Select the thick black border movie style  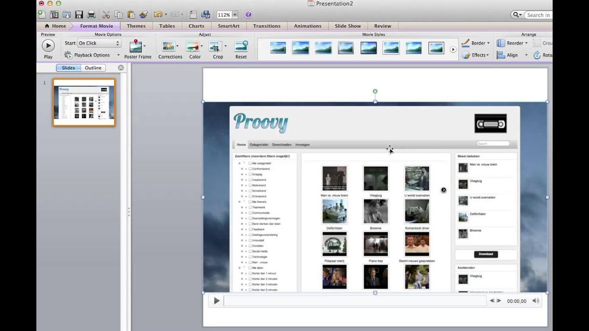point(369,48)
